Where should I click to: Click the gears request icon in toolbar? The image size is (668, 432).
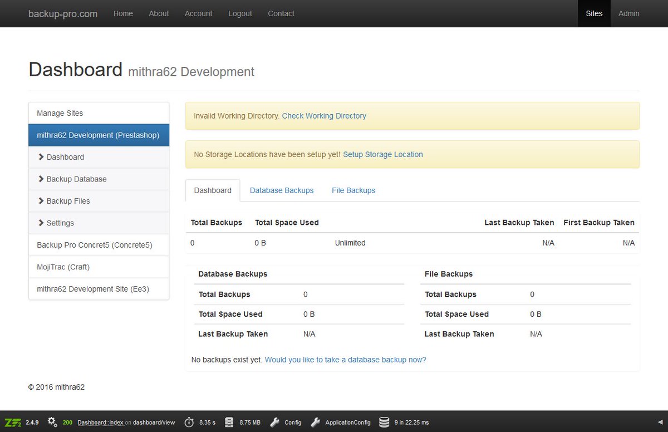[x=52, y=422]
